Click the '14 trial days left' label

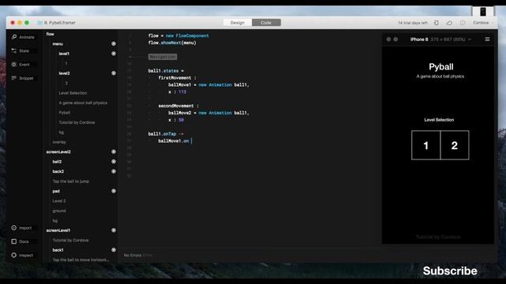pos(413,23)
